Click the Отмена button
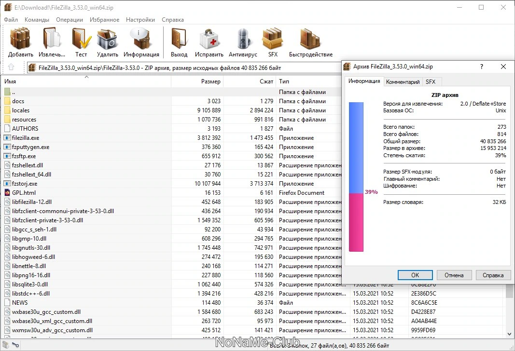515x351 pixels. (454, 275)
